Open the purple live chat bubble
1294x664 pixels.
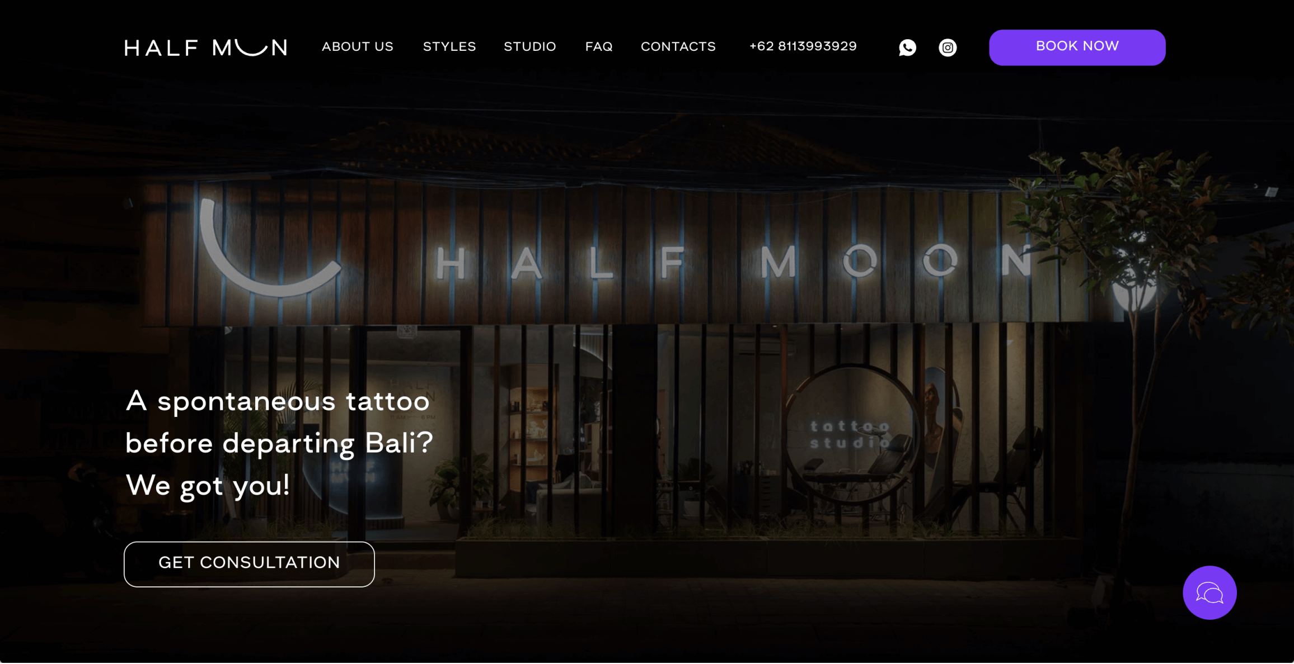pyautogui.click(x=1209, y=592)
